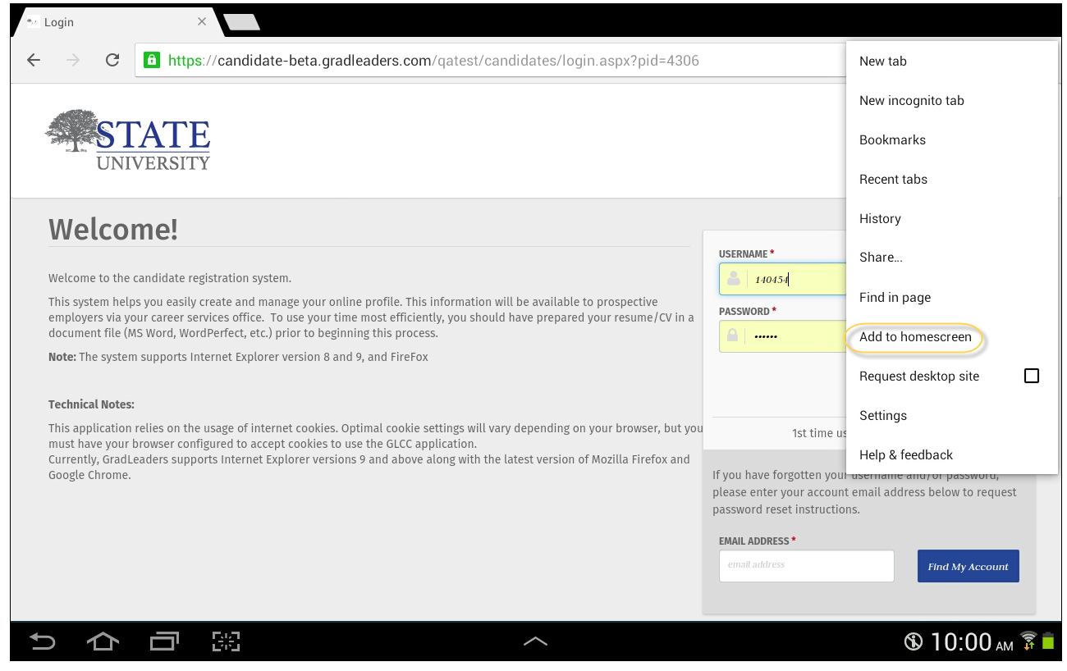Tap the circular notification icon beside the clock
The image size is (1067, 671).
[x=914, y=641]
